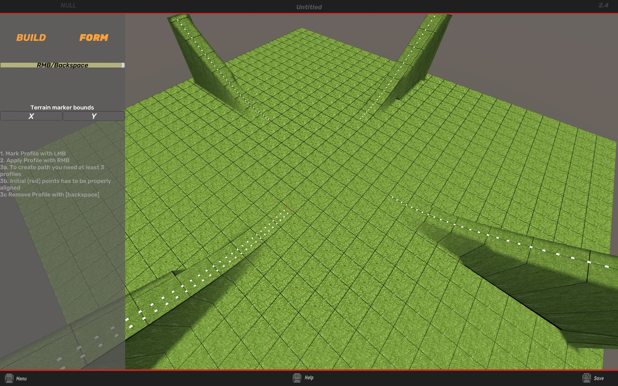Click the Terrain marker bounds label
This screenshot has width=618, height=386.
tap(62, 107)
